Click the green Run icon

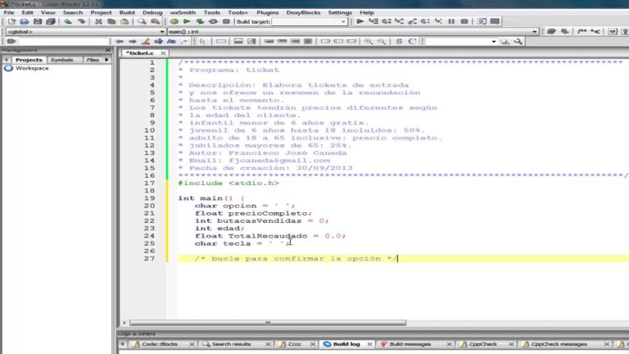pyautogui.click(x=187, y=21)
